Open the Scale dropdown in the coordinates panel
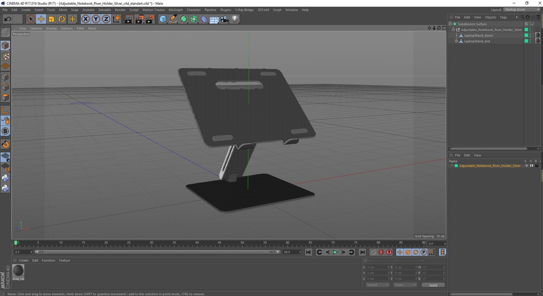This screenshot has height=296, width=543. [x=405, y=285]
